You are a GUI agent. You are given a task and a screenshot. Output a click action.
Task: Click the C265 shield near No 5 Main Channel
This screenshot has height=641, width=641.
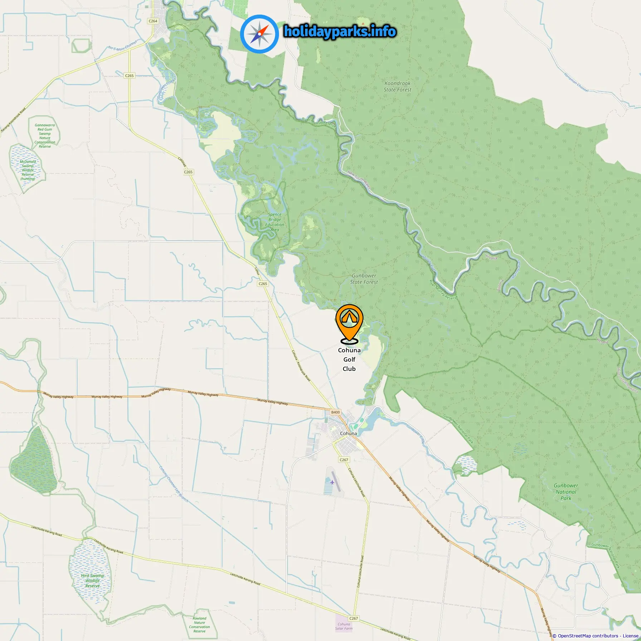tap(129, 75)
